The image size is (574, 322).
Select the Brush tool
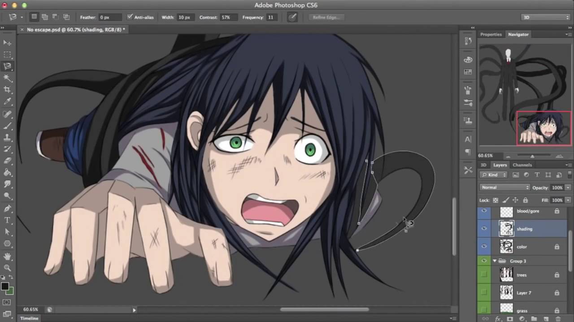tap(8, 126)
